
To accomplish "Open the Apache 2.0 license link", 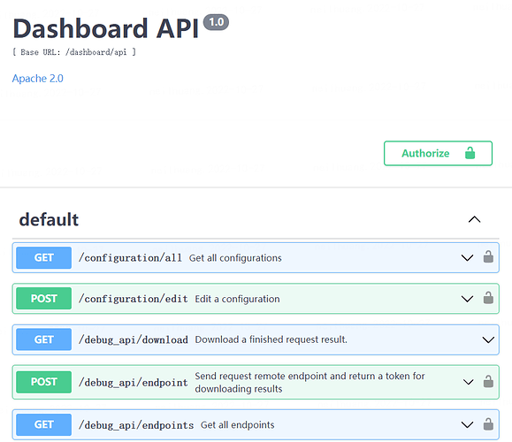I will tap(37, 79).
